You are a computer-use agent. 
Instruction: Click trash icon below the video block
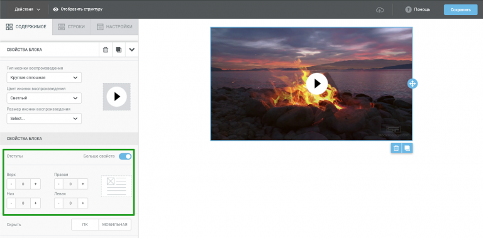coord(396,148)
